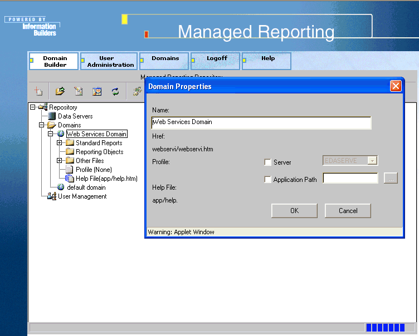
Task: Click the User Management people icon
Action: (52, 196)
